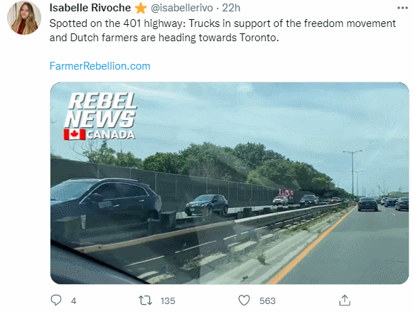The width and height of the screenshot is (413, 314).
Task: Open the share upload arrow icon
Action: point(345,300)
